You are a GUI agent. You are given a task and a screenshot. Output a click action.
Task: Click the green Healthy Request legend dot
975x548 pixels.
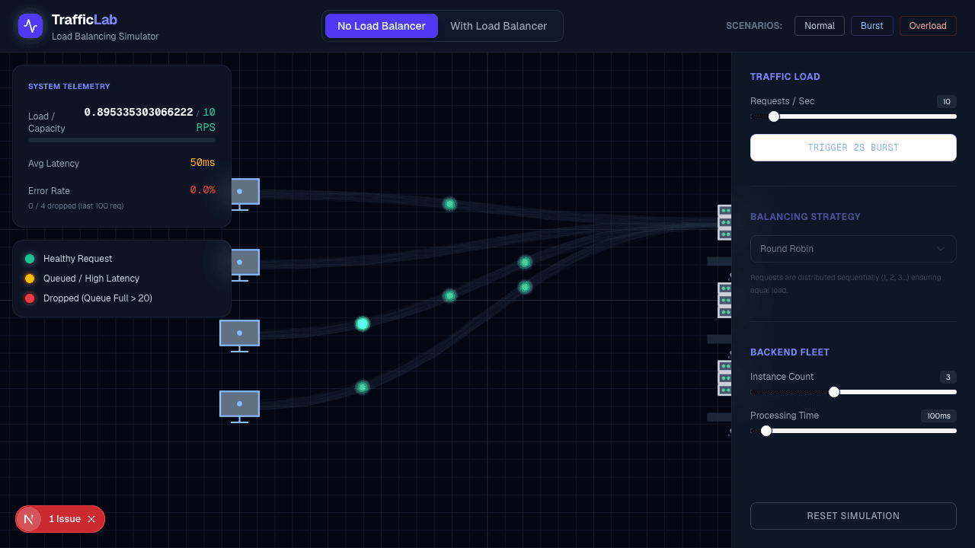click(x=30, y=259)
